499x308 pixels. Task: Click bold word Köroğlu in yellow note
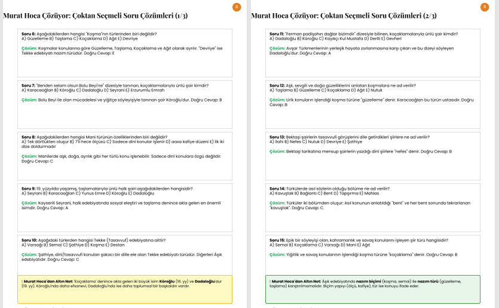tap(167, 281)
